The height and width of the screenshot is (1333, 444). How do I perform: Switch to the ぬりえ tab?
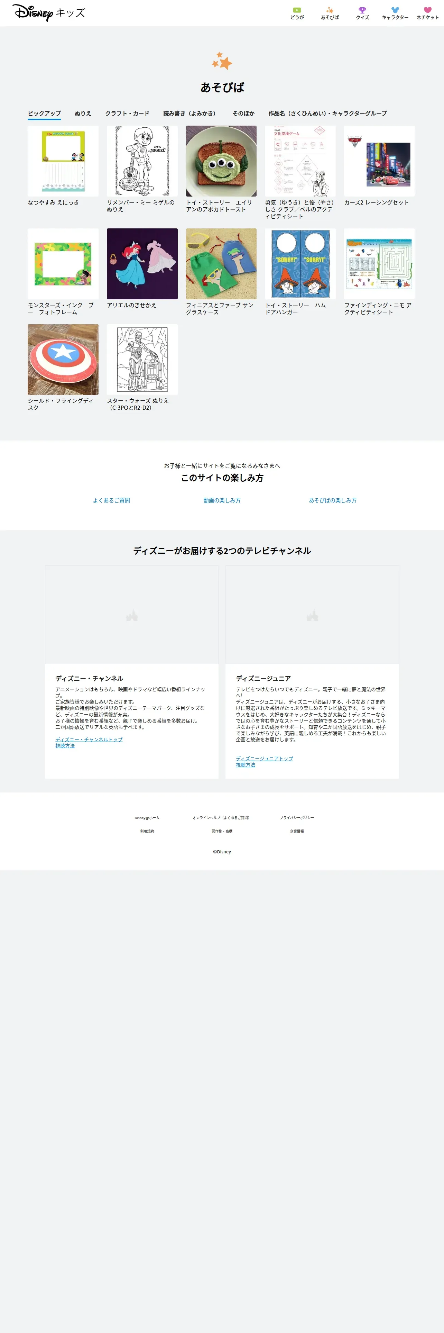(83, 113)
